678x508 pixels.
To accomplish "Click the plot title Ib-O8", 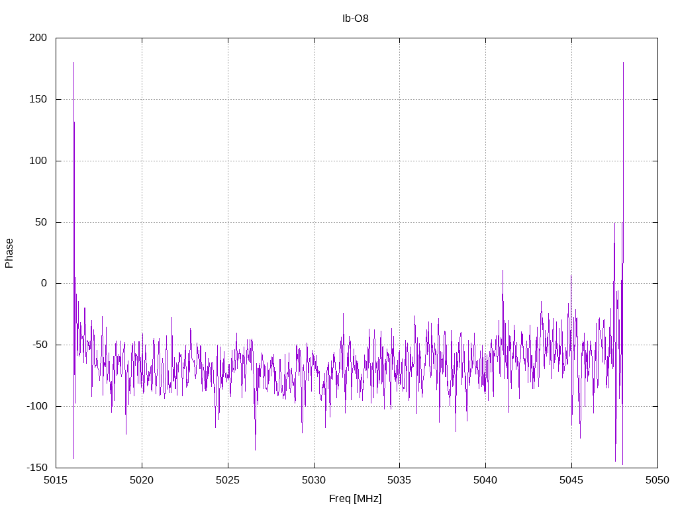I will point(356,19).
